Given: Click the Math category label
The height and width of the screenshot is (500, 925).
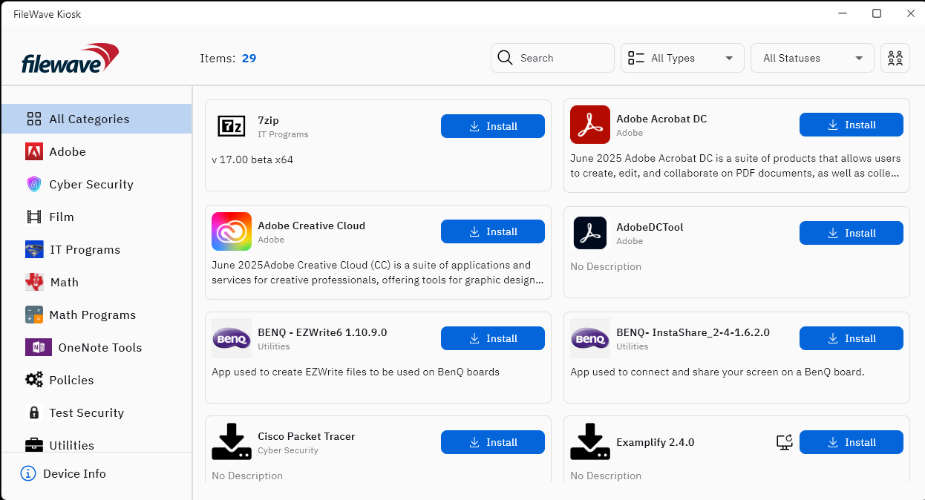Looking at the screenshot, I should pyautogui.click(x=64, y=282).
